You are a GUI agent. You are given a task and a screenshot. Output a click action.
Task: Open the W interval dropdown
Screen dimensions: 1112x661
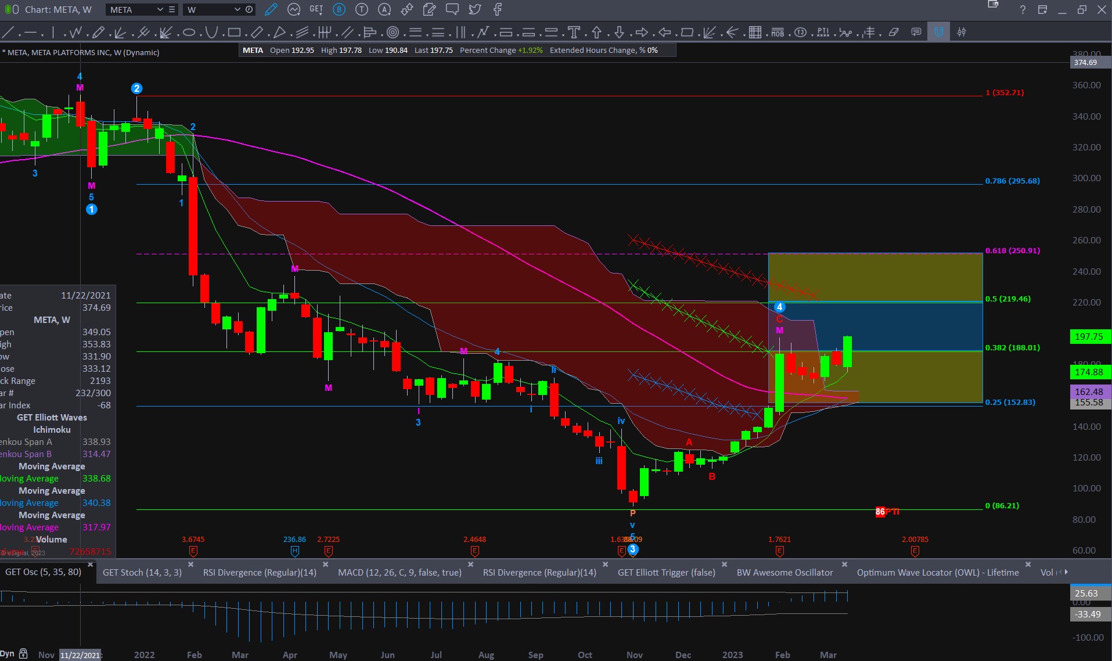(x=237, y=10)
